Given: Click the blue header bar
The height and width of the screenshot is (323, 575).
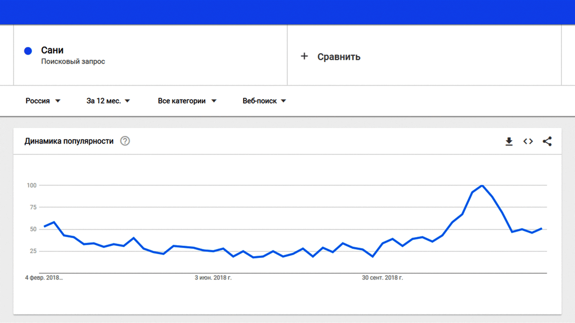Looking at the screenshot, I should 287,12.
